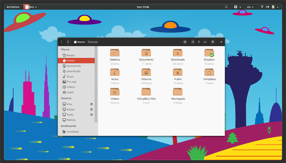Eject the Tools device
This screenshot has height=163, width=286.
[92, 115]
